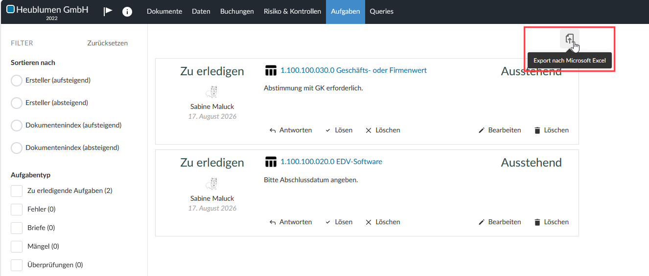Click trash Löschen in EDV-Software task
This screenshot has width=649, height=276.
[552, 222]
